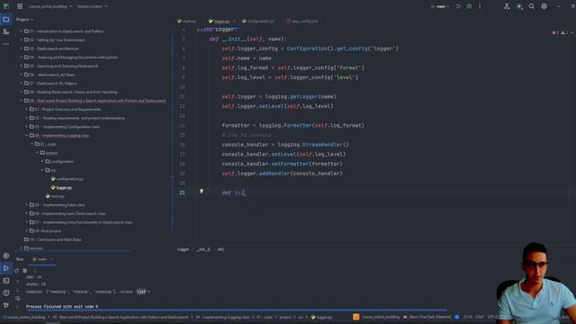
Task: Run the main configuration
Action: [x=458, y=6]
